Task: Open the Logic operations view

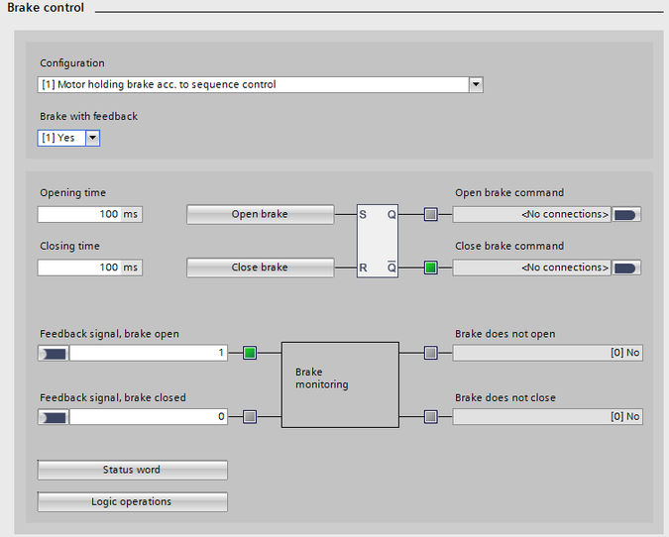Action: 132,502
